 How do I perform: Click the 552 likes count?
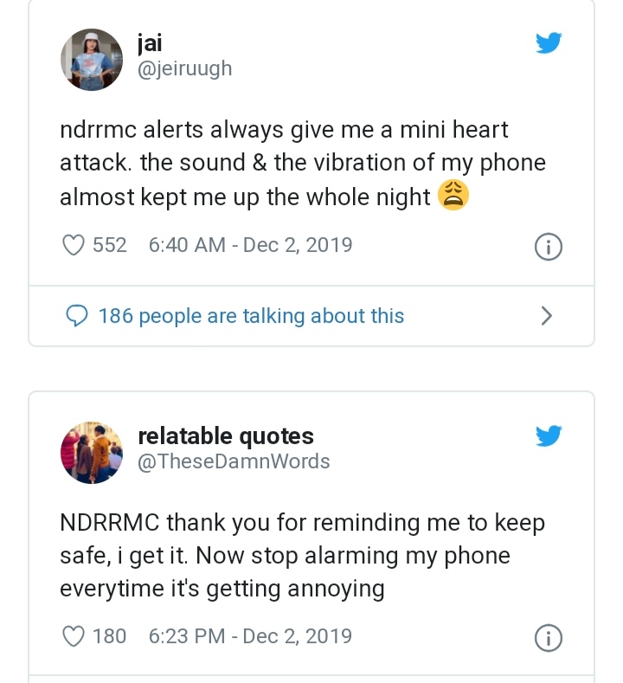coord(110,245)
